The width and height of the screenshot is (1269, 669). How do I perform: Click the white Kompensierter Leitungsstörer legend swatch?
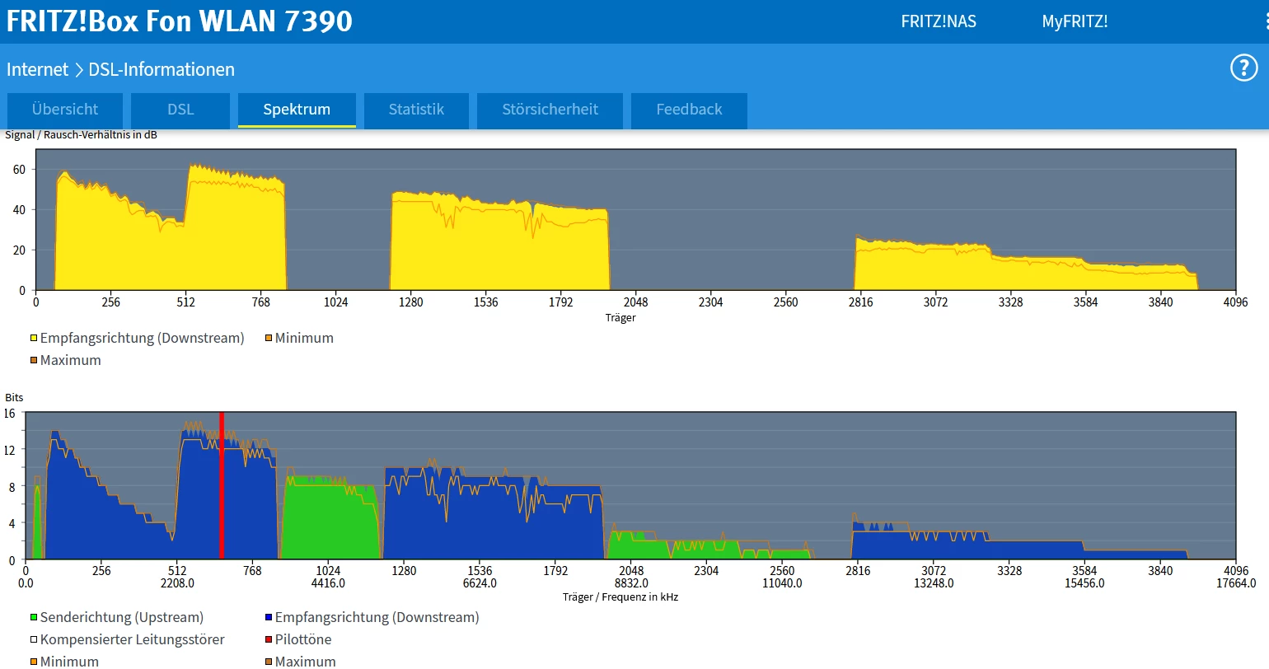(34, 639)
